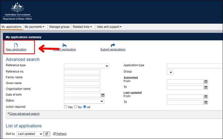Open the Status dropdown list
Image resolution: width=223 pixels, height=139 pixels.
(x=84, y=101)
